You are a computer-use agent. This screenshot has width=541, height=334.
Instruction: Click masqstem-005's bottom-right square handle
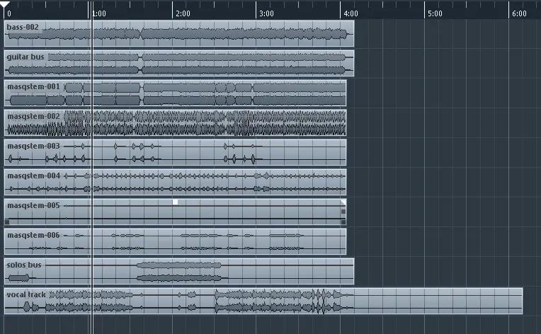tap(343, 222)
